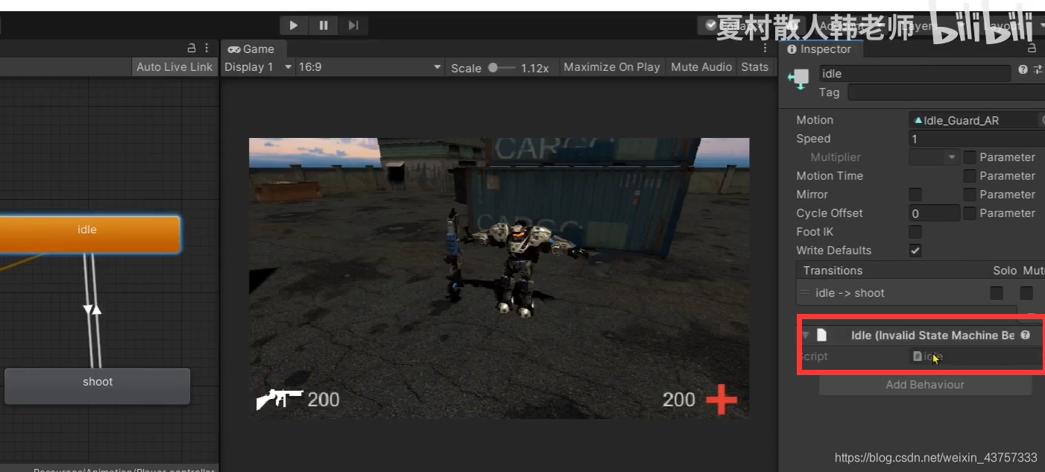Image resolution: width=1045 pixels, height=472 pixels.
Task: Click the Transitions list header
Action: pos(921,271)
